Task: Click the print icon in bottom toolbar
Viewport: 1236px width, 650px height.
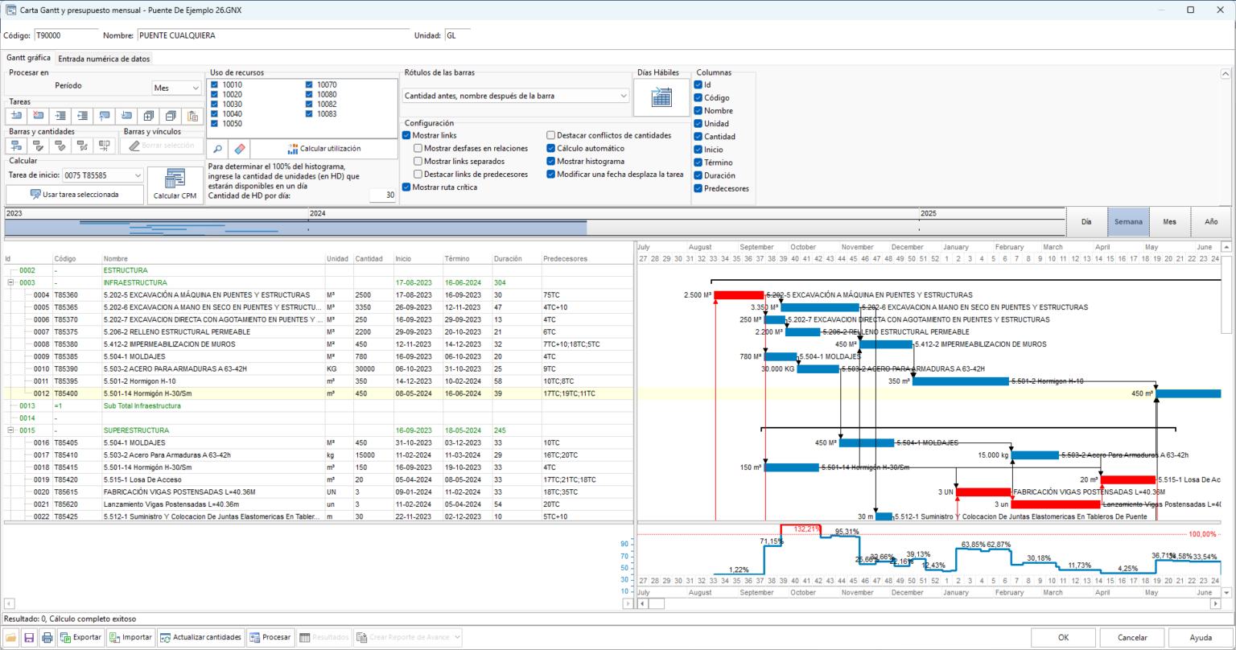Action: [x=47, y=637]
